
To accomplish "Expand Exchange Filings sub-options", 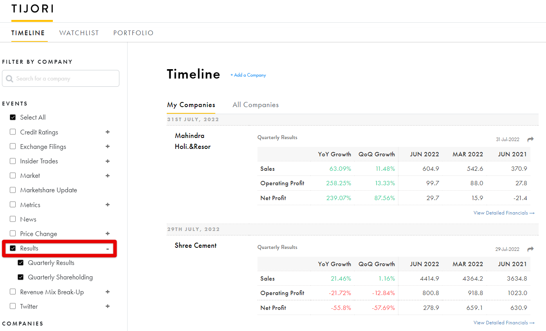I will coord(108,147).
